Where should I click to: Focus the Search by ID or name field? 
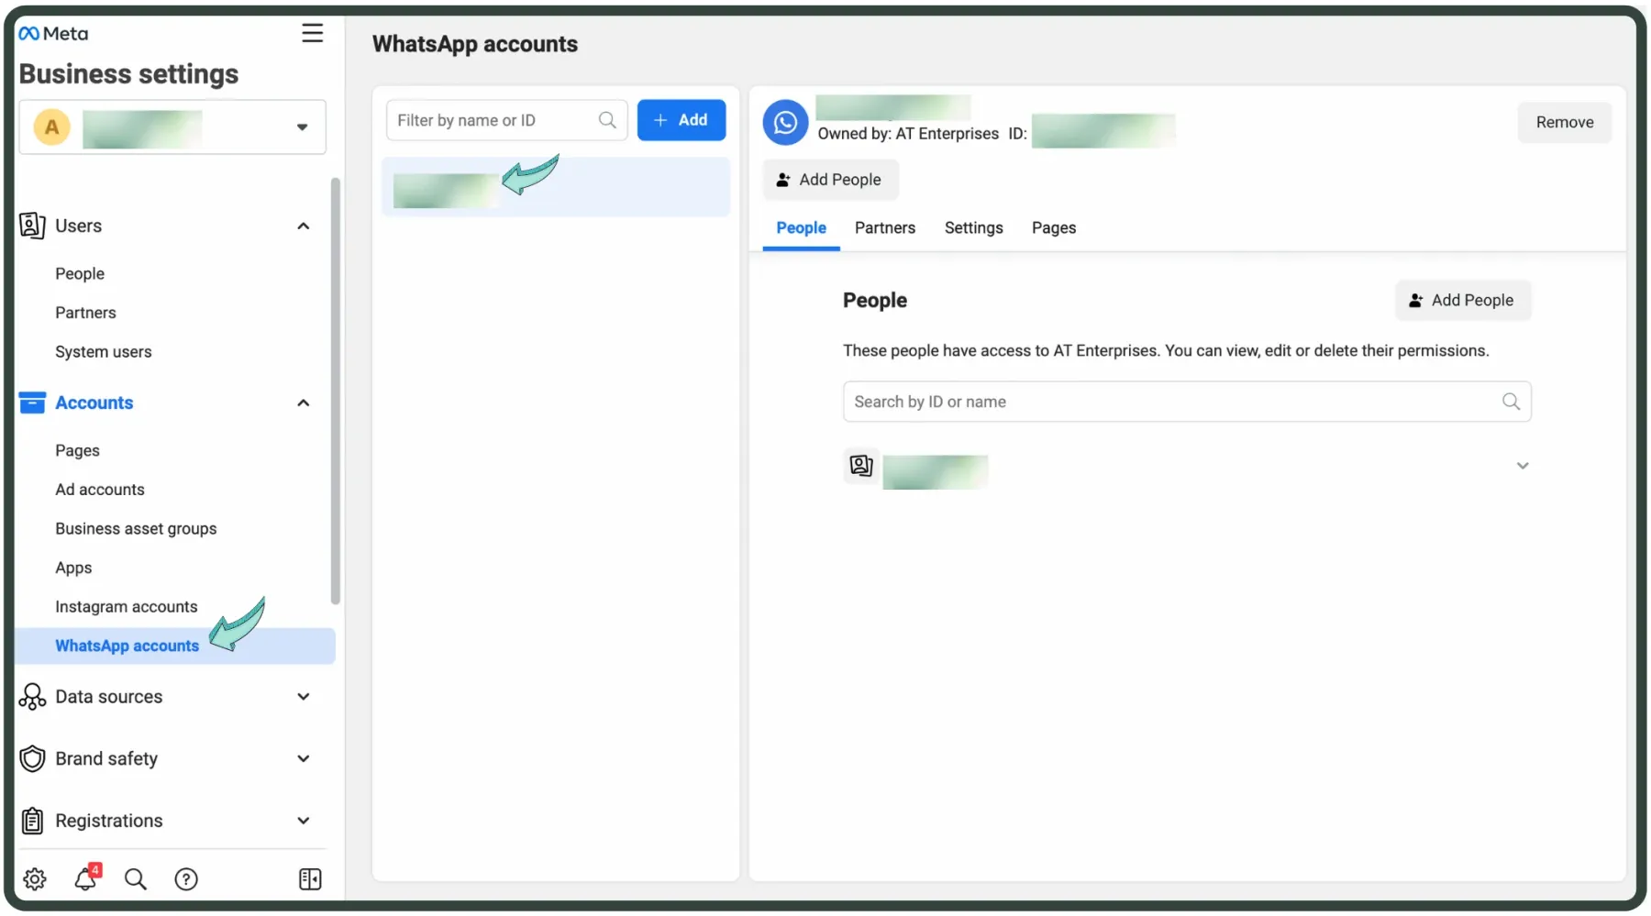[x=1187, y=402]
